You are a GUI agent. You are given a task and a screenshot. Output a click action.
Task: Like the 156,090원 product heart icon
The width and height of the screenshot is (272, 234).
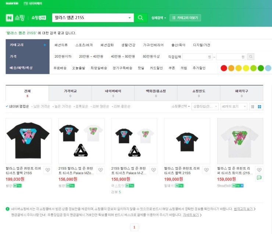(101, 170)
